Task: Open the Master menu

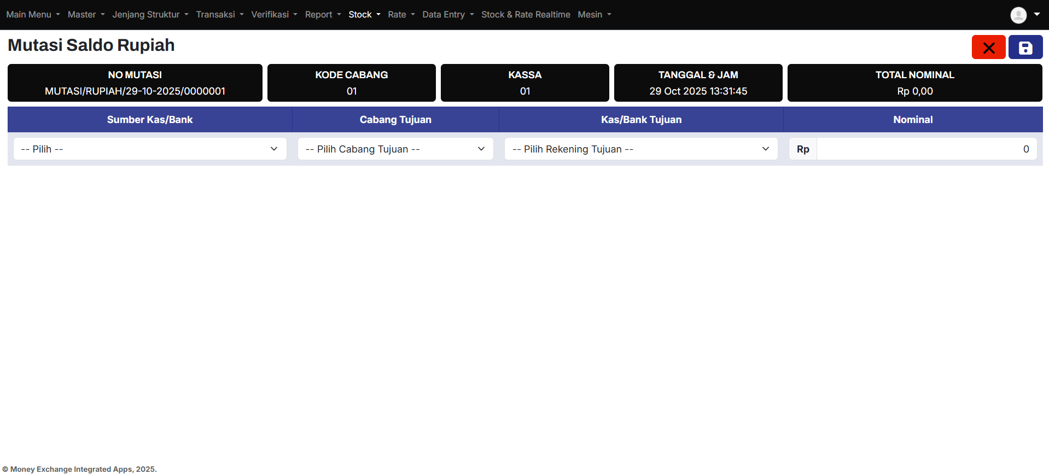Action: click(x=86, y=15)
